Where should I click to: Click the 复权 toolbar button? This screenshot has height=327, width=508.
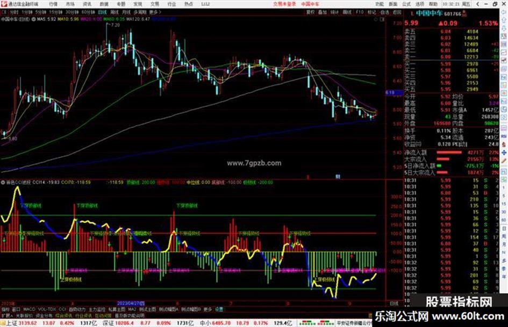point(310,12)
